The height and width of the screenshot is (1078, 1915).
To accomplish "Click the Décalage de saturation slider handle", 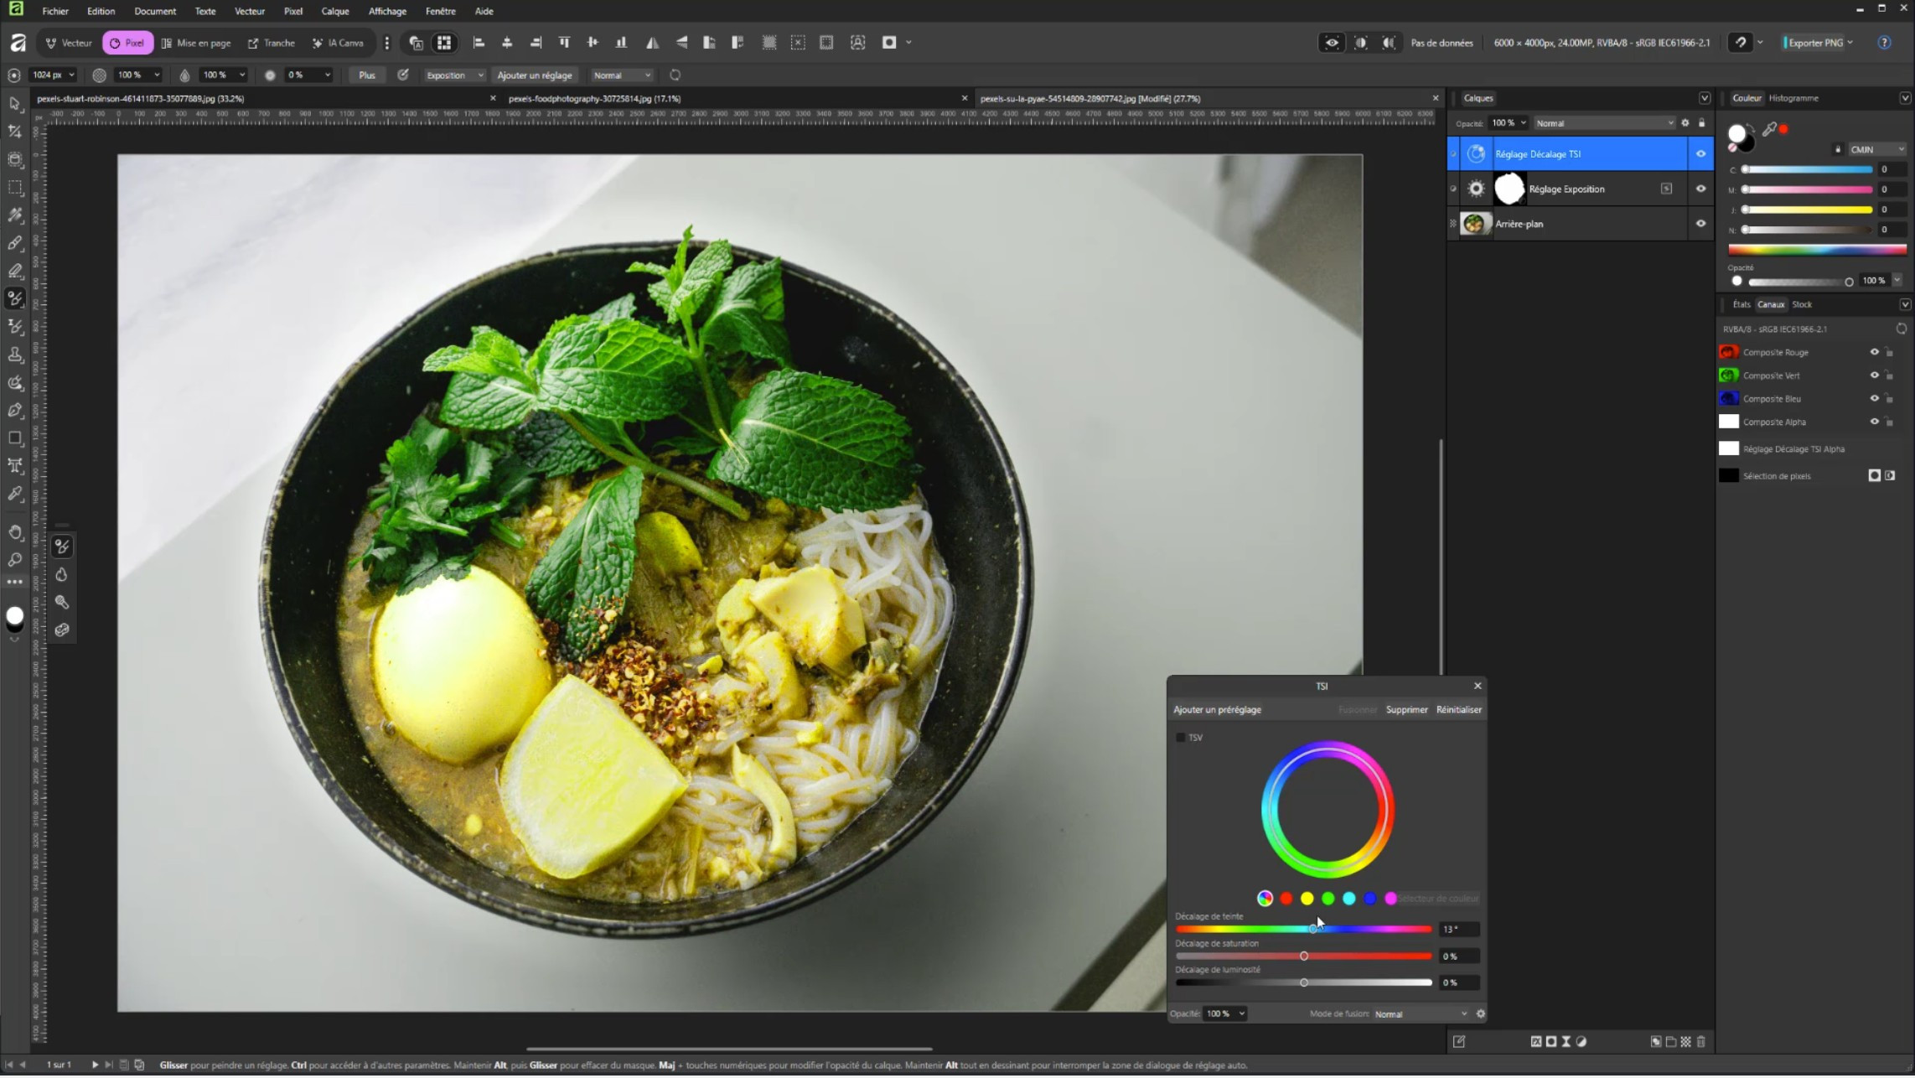I will coord(1304,956).
